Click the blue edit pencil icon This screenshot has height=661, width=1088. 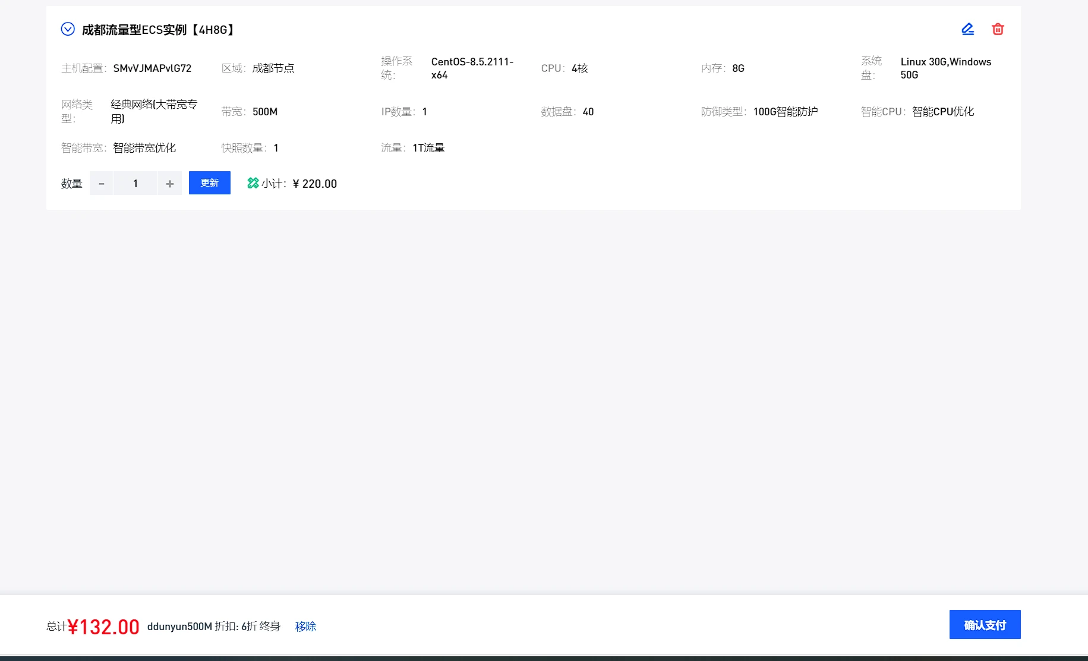click(x=967, y=29)
